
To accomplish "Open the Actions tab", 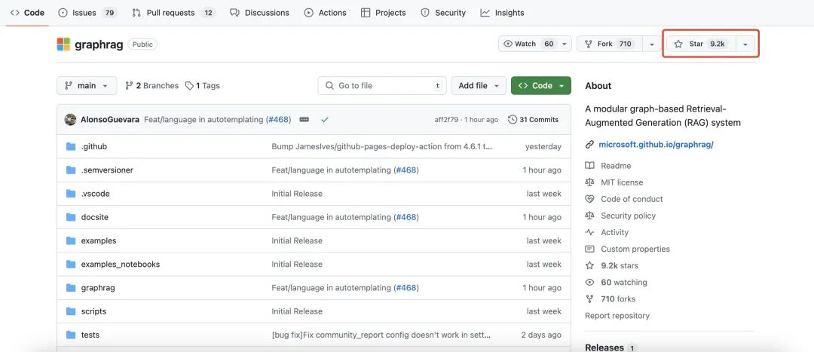I will [326, 13].
